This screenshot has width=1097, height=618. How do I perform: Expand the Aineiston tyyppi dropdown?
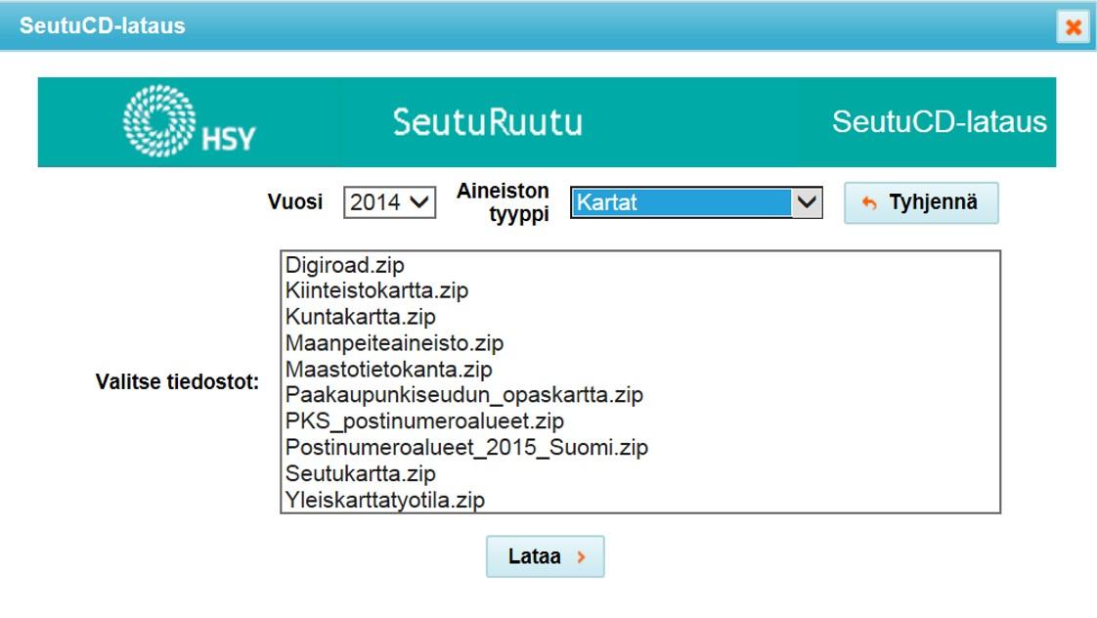pos(695,203)
